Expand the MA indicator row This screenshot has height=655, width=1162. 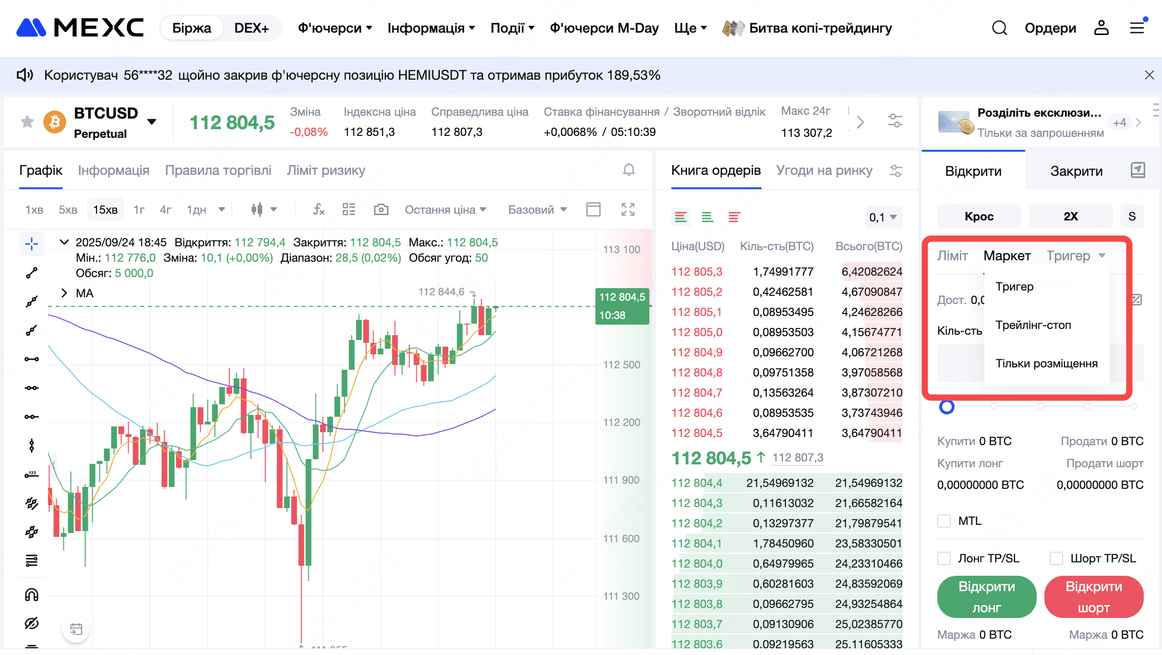(64, 293)
